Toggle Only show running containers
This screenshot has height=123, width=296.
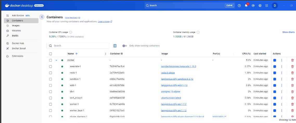click(125, 46)
